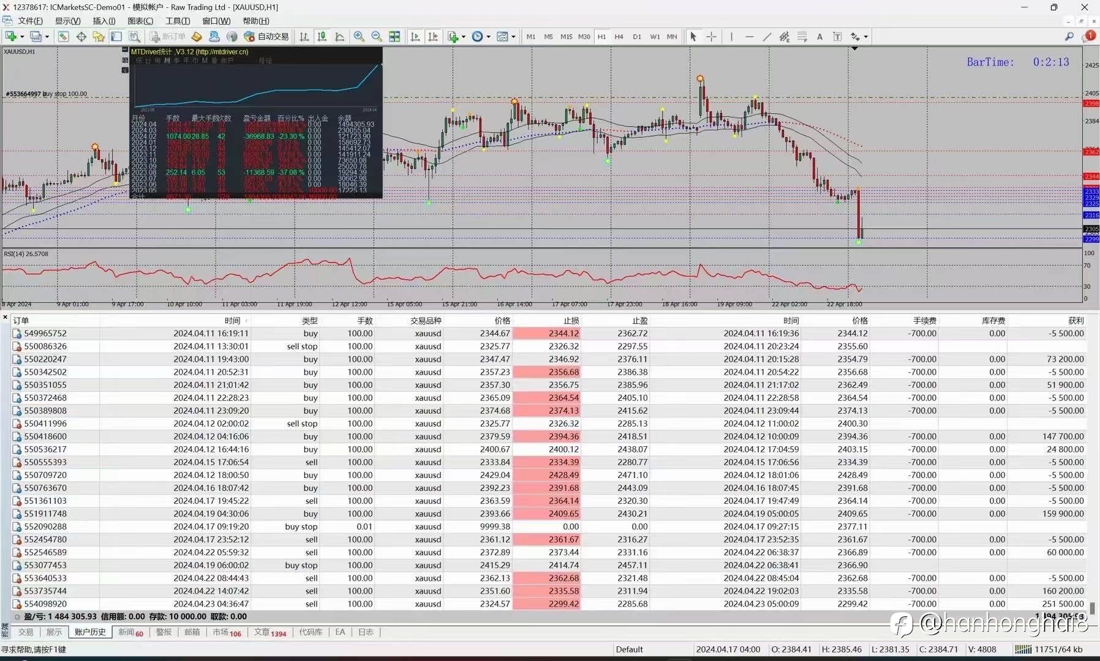Open the Market Watch window icon
The height and width of the screenshot is (661, 1100).
click(x=63, y=37)
